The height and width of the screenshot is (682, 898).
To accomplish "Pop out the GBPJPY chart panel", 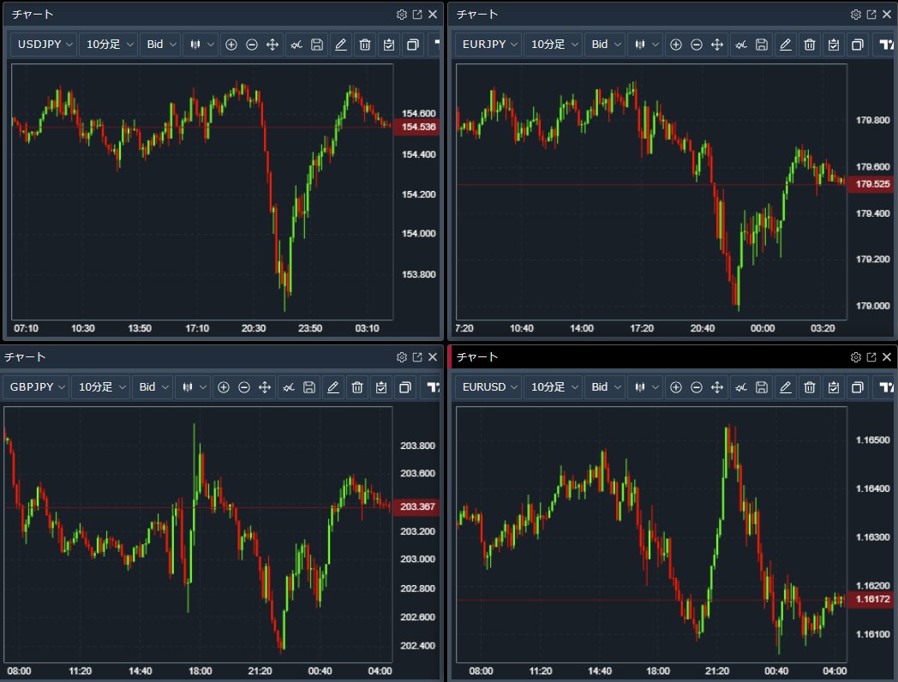I will pos(417,356).
